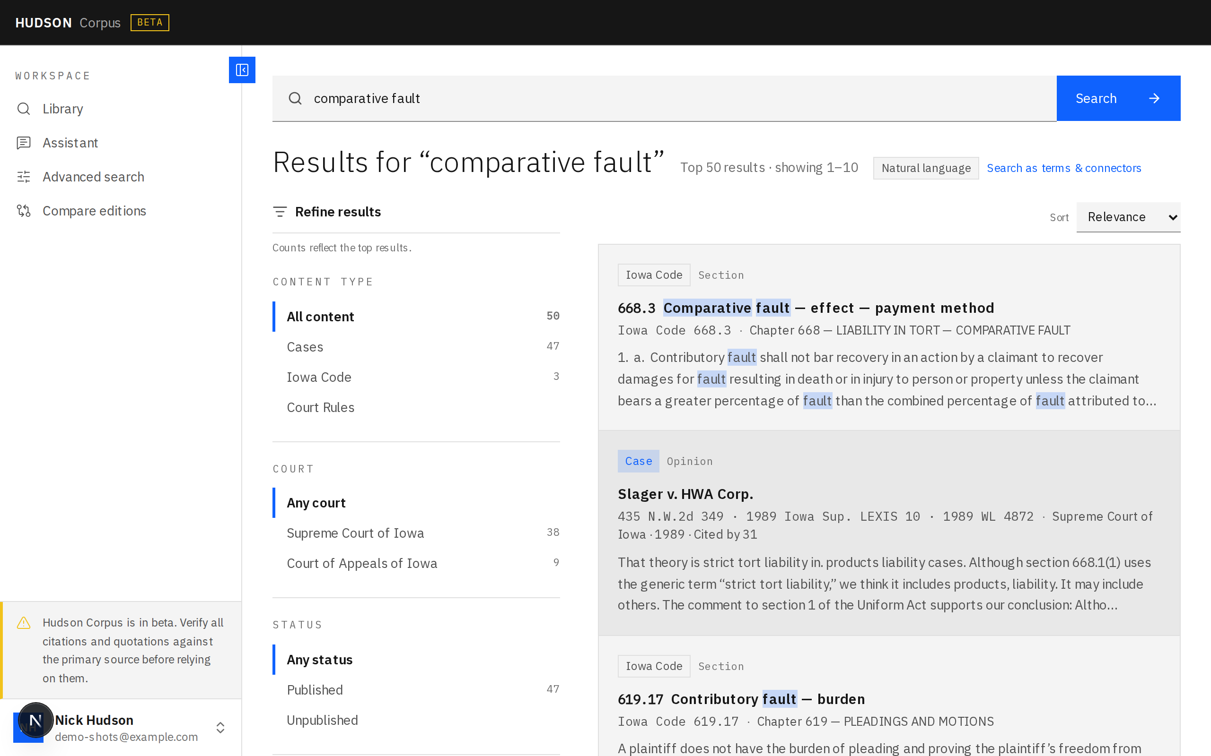Screen dimensions: 1211x756
Task: Filter by Published status
Action: tap(416, 689)
